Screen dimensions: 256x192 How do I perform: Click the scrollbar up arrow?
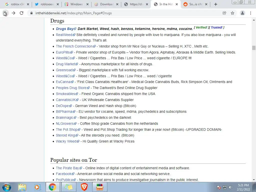pyautogui.click(x=254, y=20)
